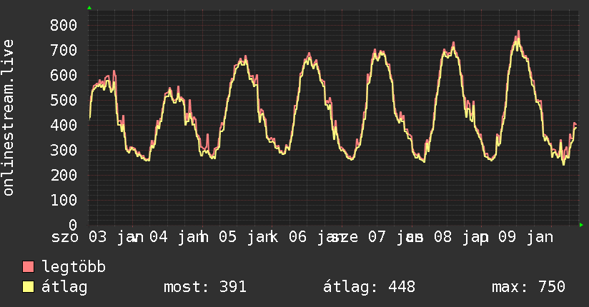Click the green arrow atop the y-axis
The image size is (589, 307).
point(89,8)
